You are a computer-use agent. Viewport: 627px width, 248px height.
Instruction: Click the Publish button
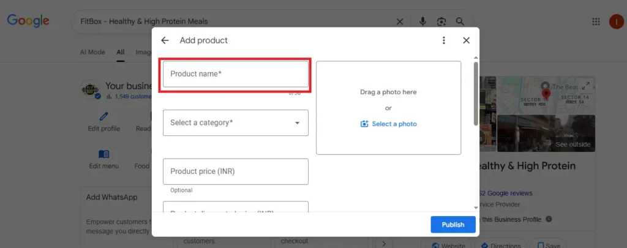point(453,225)
